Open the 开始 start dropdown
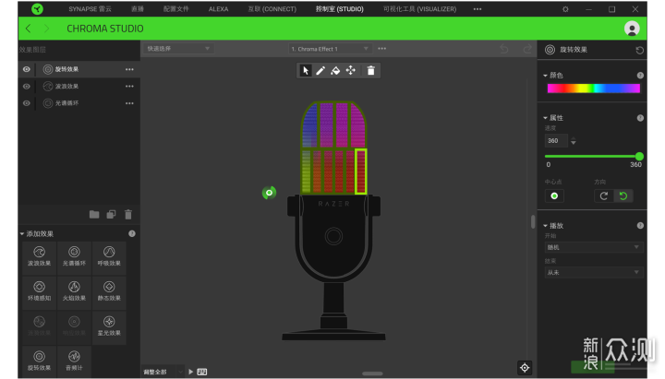 click(x=593, y=247)
